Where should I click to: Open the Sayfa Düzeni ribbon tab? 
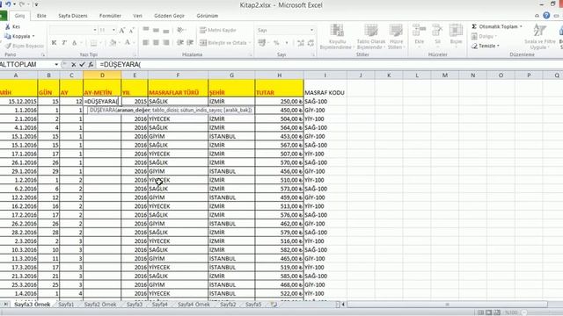click(73, 16)
